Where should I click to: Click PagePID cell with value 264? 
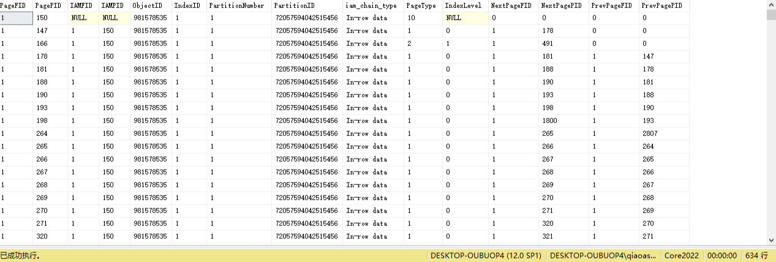(x=51, y=133)
